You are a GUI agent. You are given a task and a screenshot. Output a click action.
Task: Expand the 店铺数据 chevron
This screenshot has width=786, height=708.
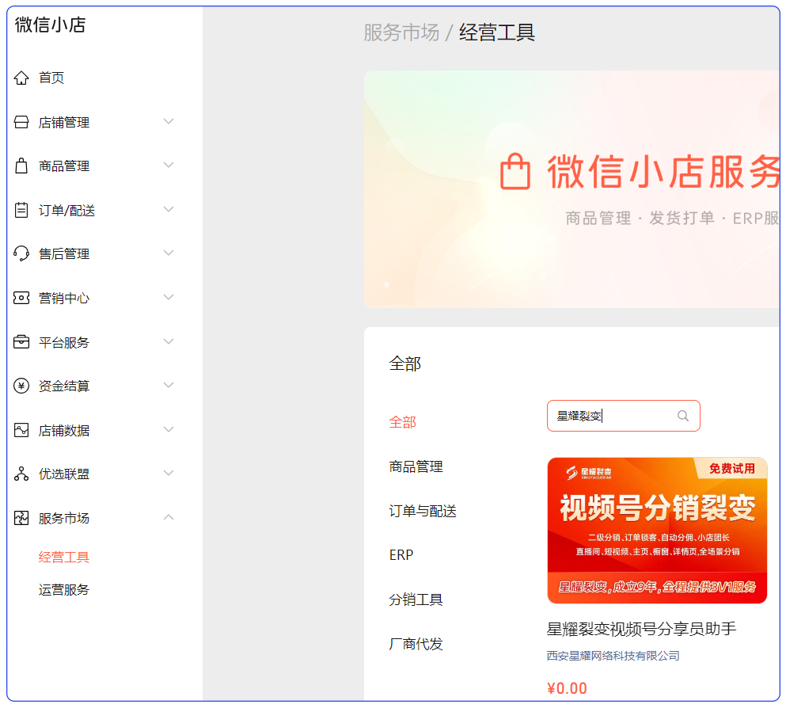pos(169,429)
